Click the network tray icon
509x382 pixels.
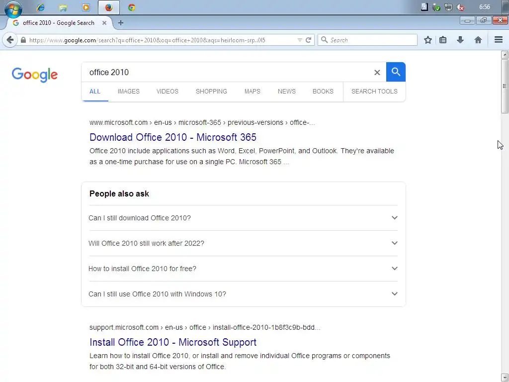click(448, 7)
